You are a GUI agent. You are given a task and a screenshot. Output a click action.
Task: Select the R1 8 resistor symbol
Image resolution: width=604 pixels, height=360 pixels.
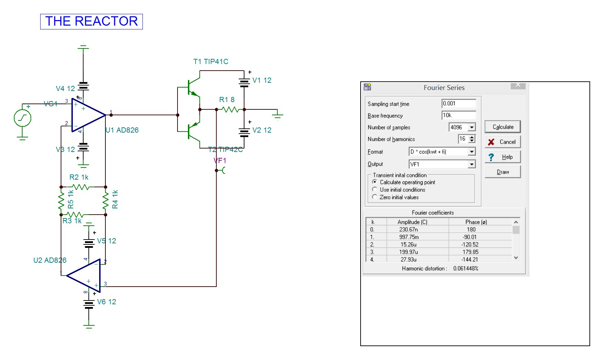pos(230,109)
